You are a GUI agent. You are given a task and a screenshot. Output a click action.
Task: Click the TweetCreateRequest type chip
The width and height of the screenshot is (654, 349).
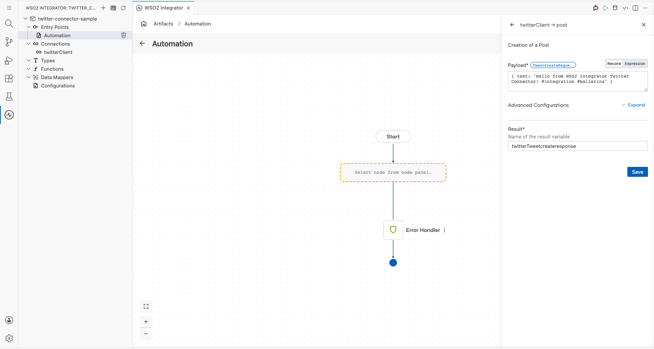(553, 65)
